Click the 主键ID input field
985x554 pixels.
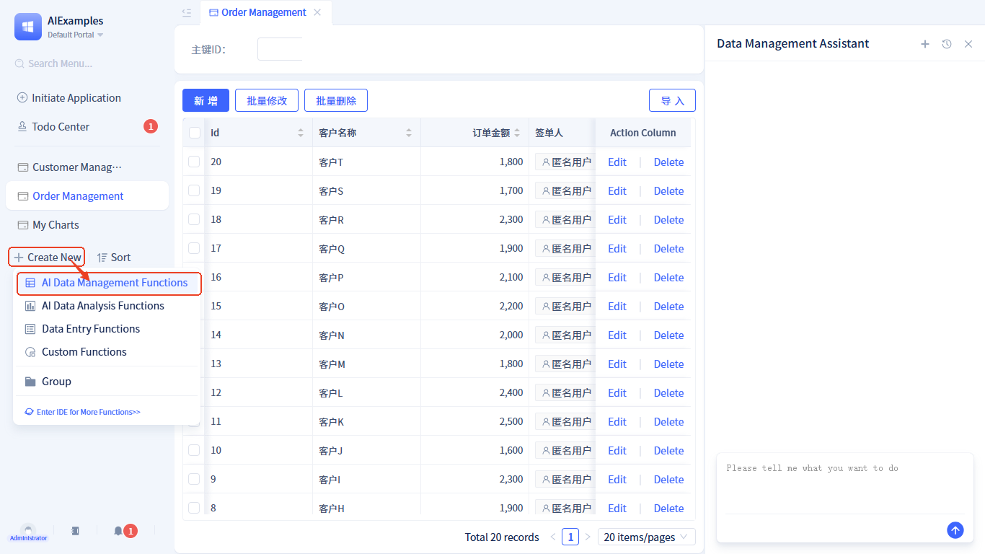point(280,49)
